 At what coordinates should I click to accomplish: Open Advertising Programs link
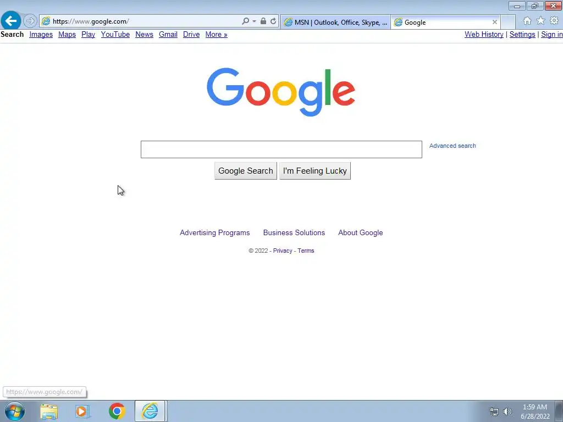click(215, 232)
